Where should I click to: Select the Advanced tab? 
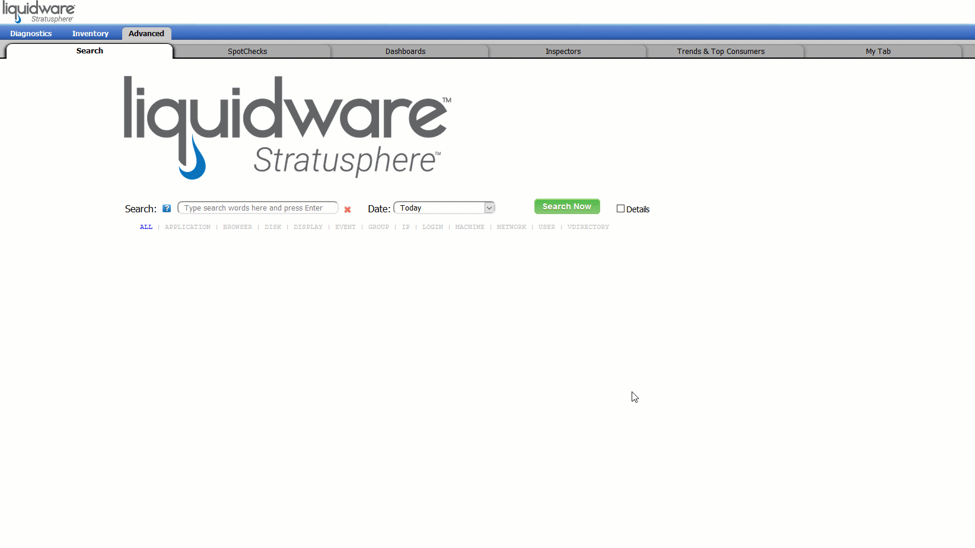[146, 34]
